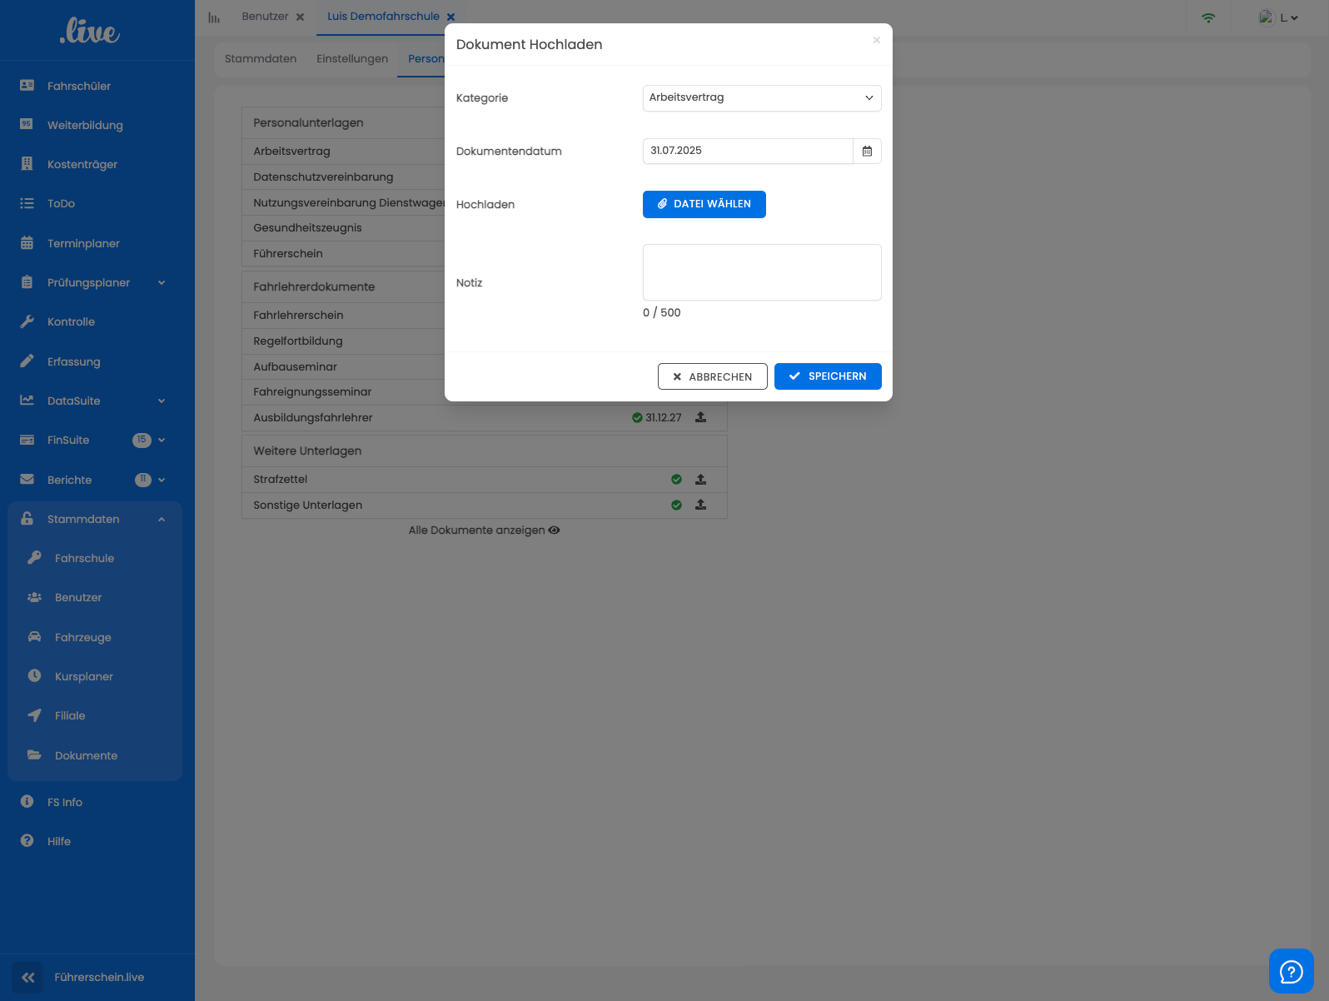Image resolution: width=1329 pixels, height=1001 pixels.
Task: Upload document for Ausbildungsfahrlehrer row
Action: [700, 417]
